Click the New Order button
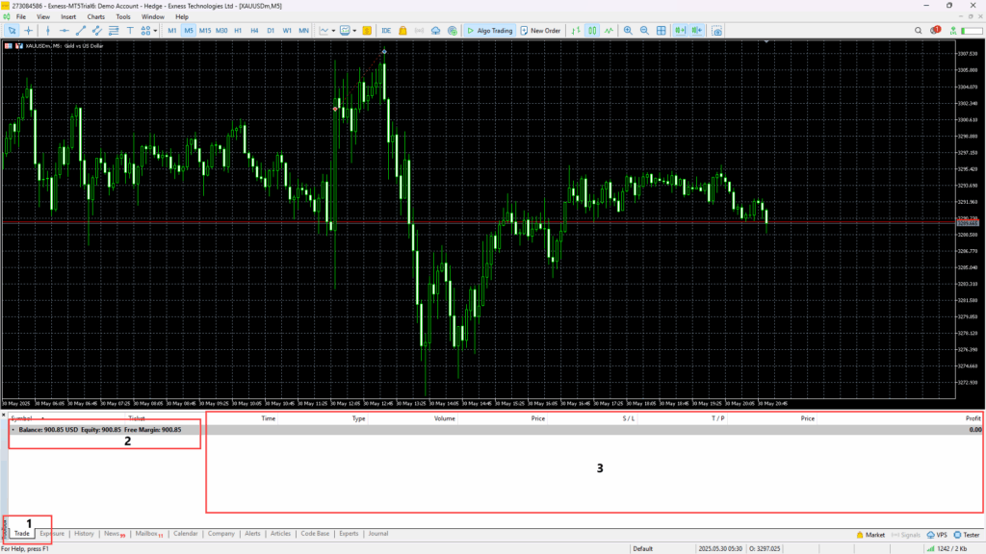 (x=540, y=30)
